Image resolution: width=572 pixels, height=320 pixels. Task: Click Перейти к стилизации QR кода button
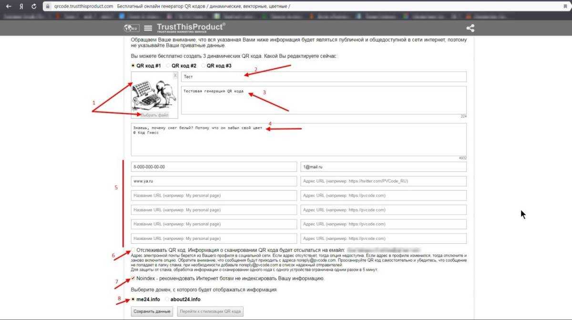click(210, 311)
